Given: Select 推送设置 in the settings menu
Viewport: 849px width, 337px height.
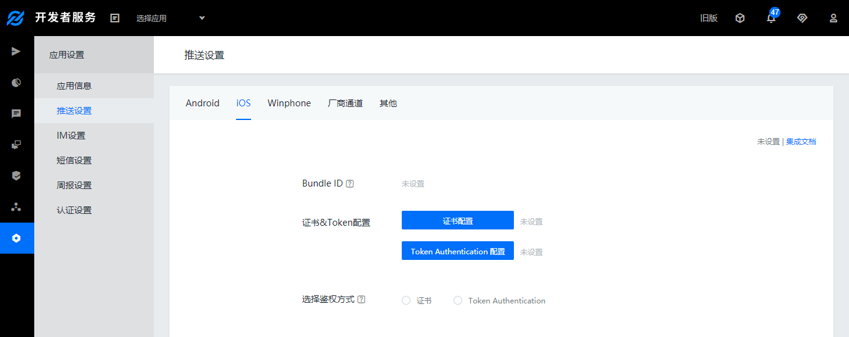Looking at the screenshot, I should pos(74,111).
